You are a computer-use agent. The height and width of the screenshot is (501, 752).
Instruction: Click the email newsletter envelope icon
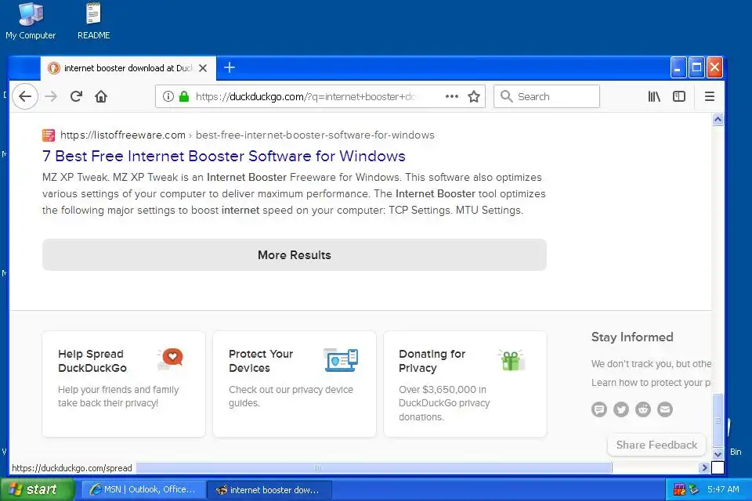(x=665, y=409)
